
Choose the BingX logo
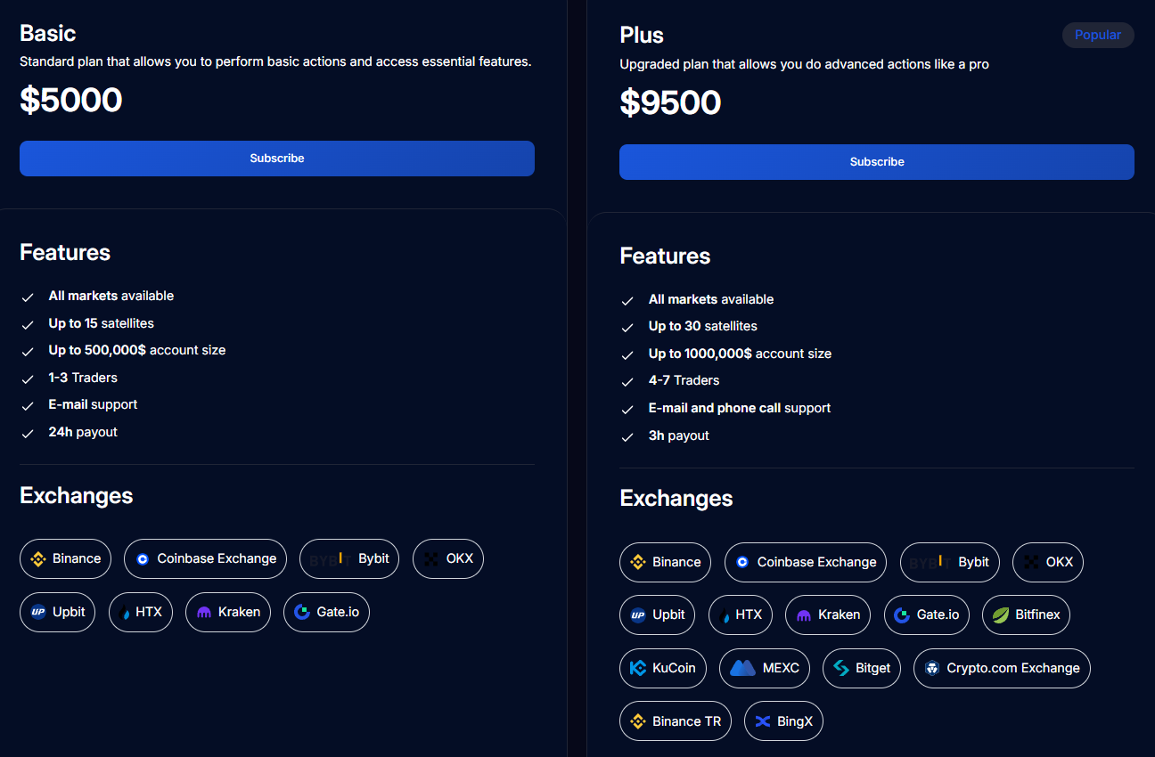click(762, 721)
